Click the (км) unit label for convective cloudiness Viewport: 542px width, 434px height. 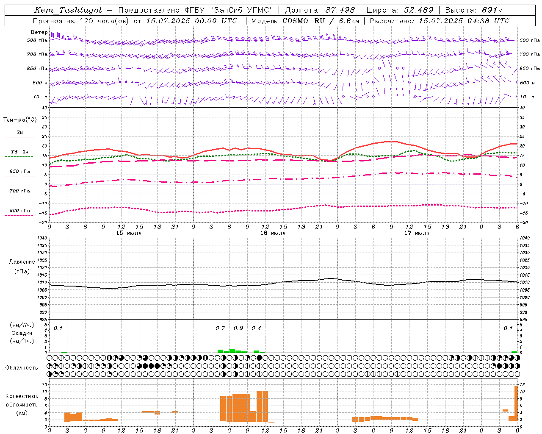(x=22, y=413)
